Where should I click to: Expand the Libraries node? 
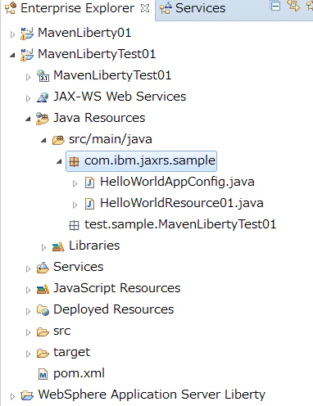tap(43, 247)
